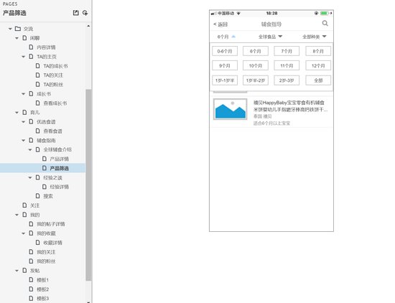Click the add folder icon in Pages header
The width and height of the screenshot is (395, 303).
pos(85,13)
